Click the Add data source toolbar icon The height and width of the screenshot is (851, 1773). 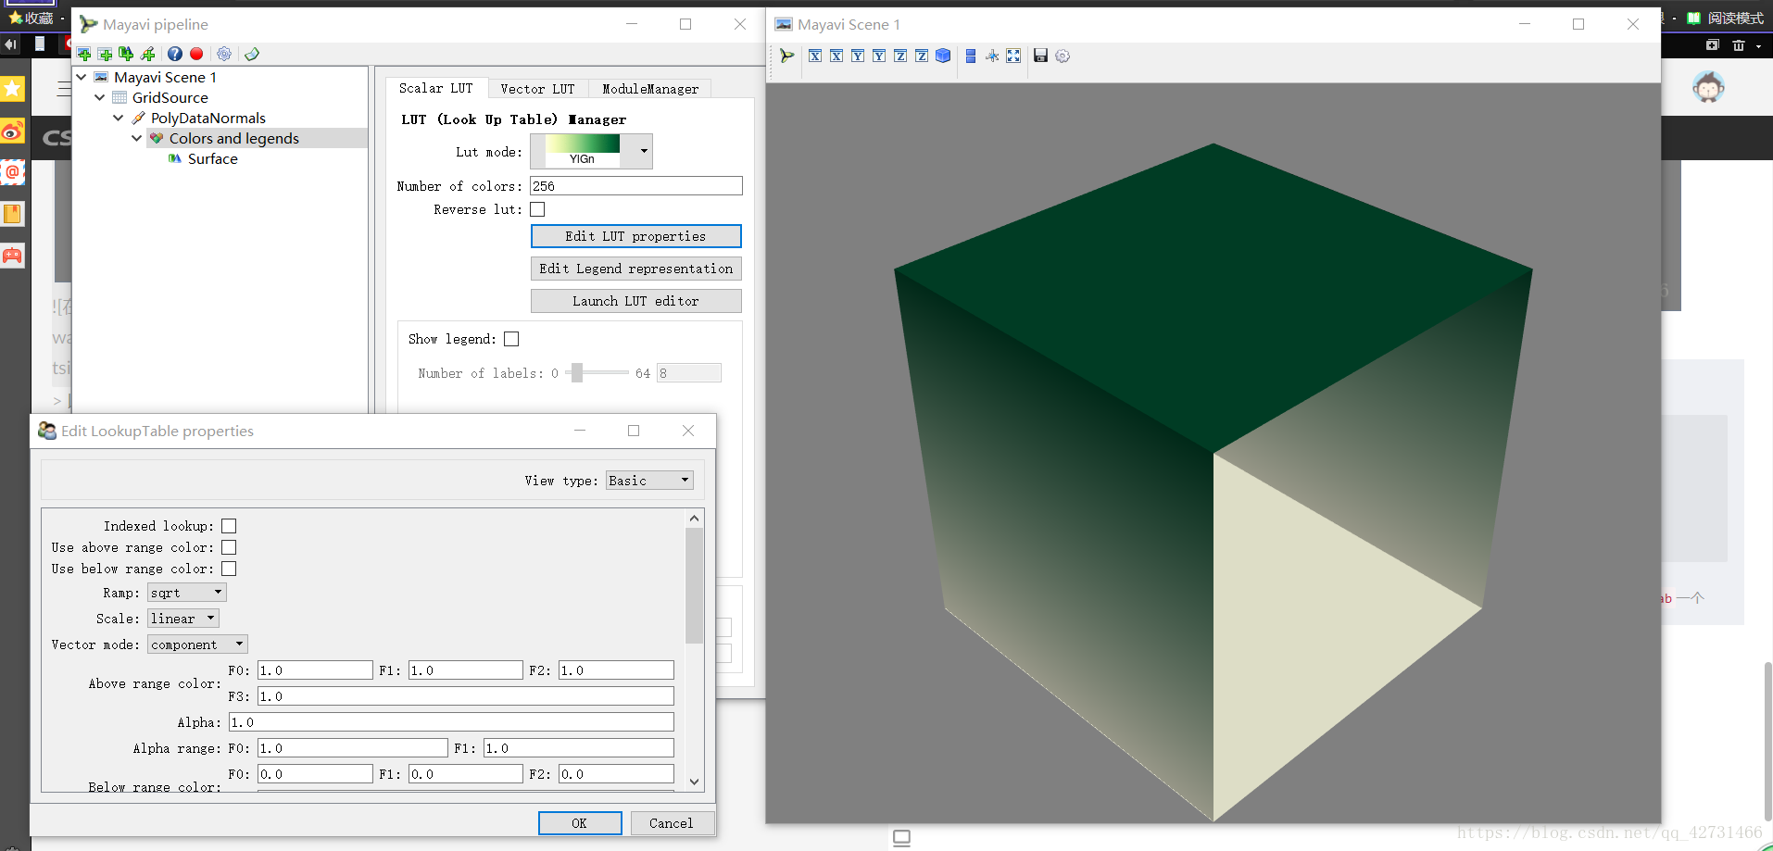point(105,55)
